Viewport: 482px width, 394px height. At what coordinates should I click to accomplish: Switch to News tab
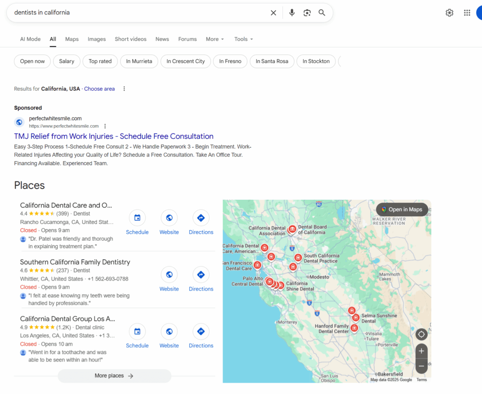[162, 39]
